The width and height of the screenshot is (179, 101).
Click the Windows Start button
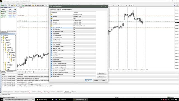coord(2,100)
